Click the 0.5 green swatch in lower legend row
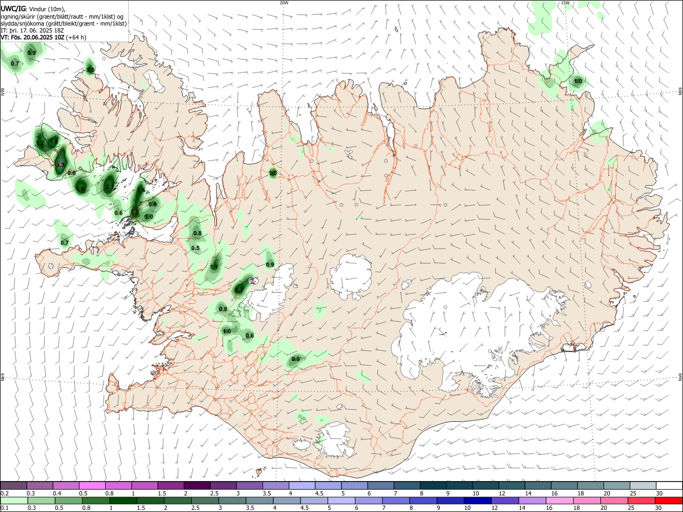683x512 pixels. point(68,501)
